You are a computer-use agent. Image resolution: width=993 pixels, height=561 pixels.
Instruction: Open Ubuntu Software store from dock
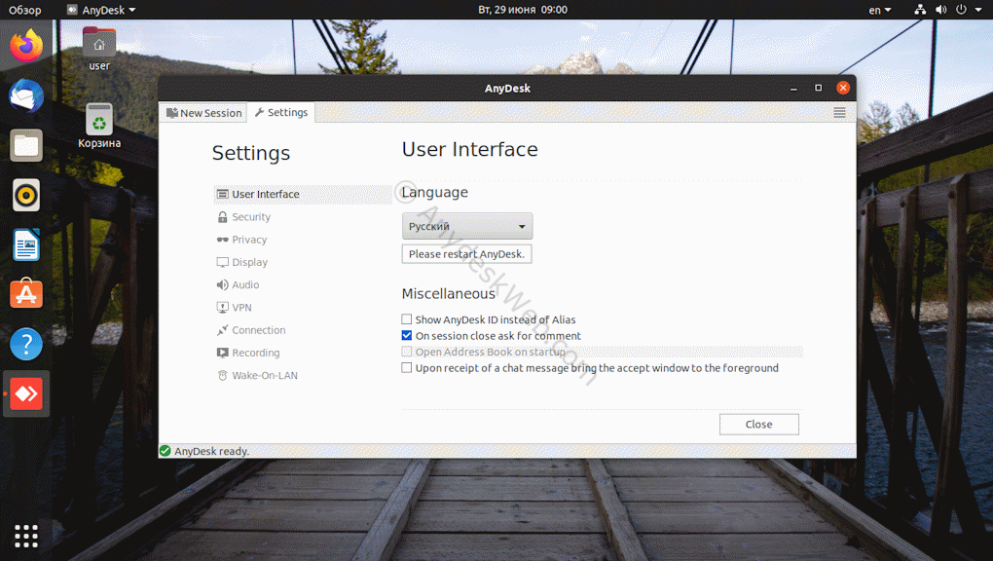[26, 293]
